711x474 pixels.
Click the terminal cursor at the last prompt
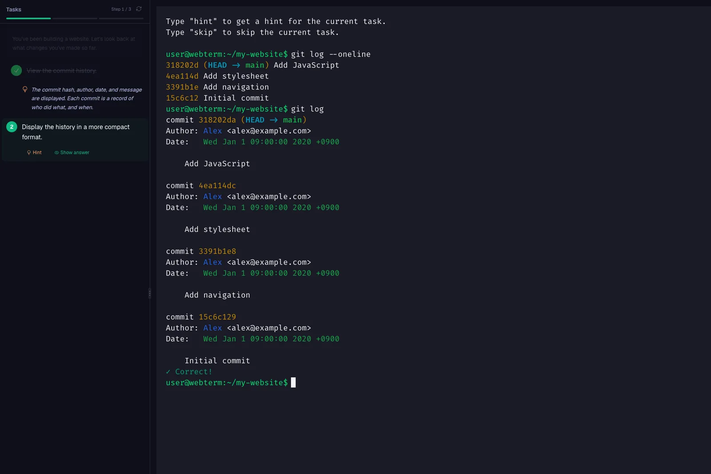coord(293,382)
